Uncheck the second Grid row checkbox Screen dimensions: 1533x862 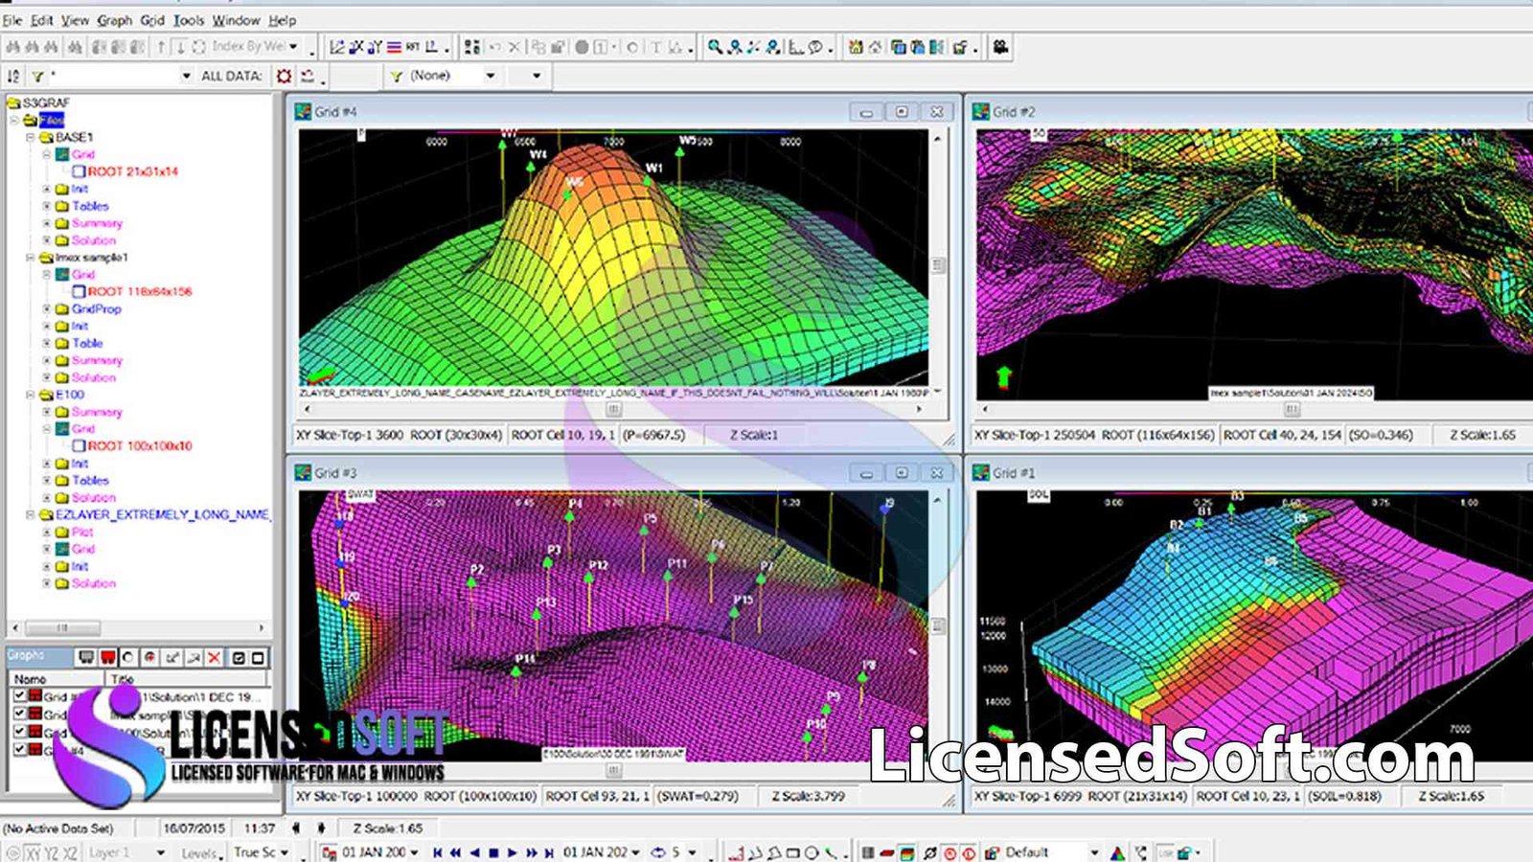click(19, 714)
